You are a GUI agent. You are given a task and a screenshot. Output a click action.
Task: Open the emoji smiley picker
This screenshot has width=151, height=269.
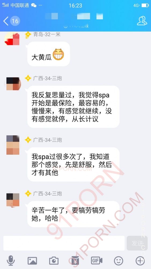click(x=119, y=261)
